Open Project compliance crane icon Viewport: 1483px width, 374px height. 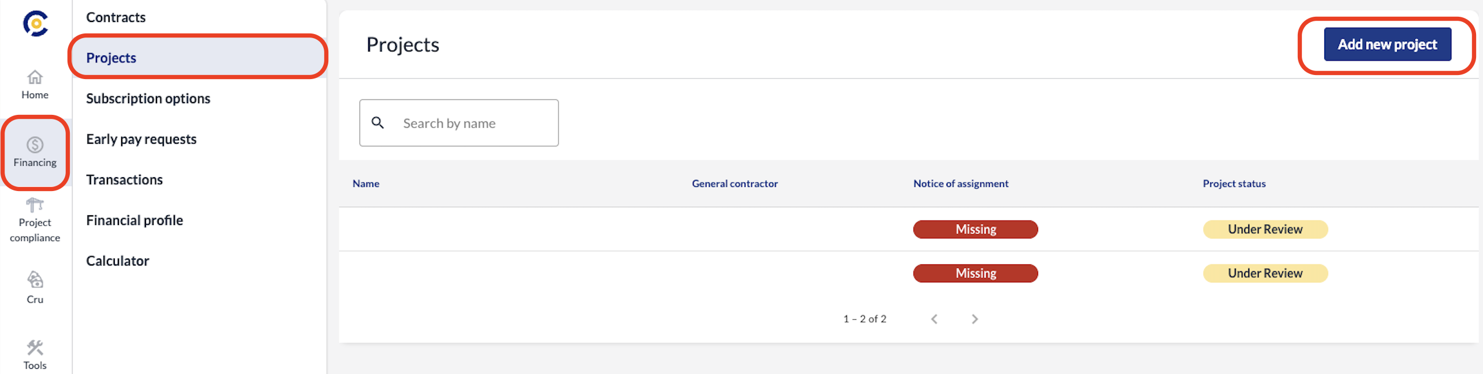[35, 205]
